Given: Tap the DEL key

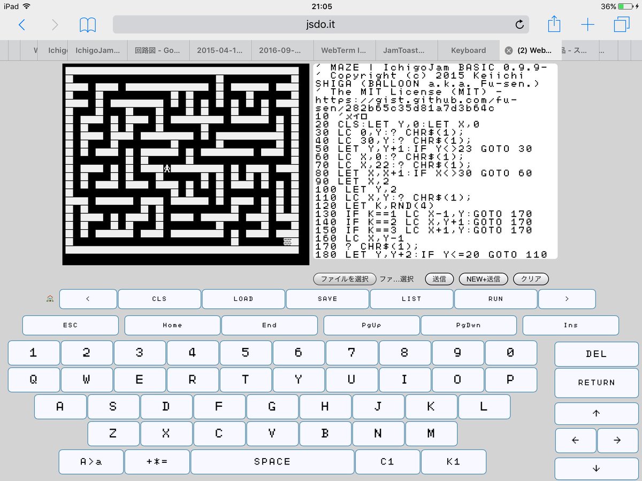Looking at the screenshot, I should (597, 354).
